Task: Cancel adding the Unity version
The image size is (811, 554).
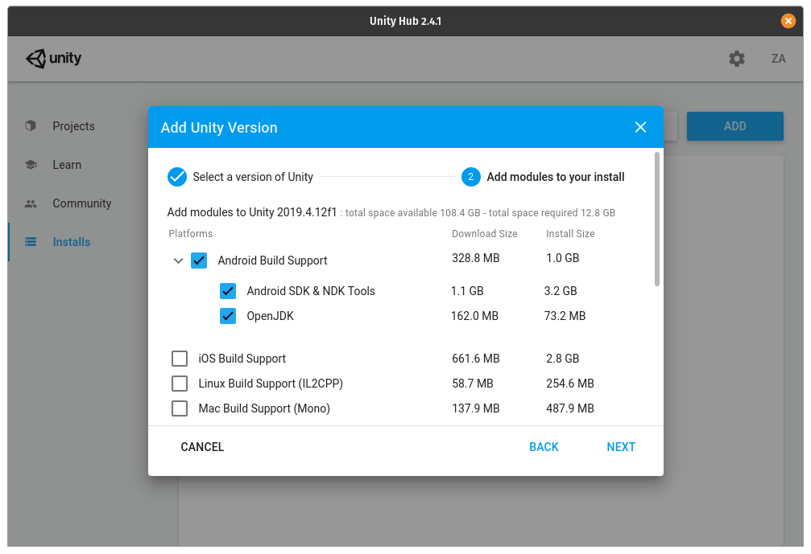Action: (202, 446)
